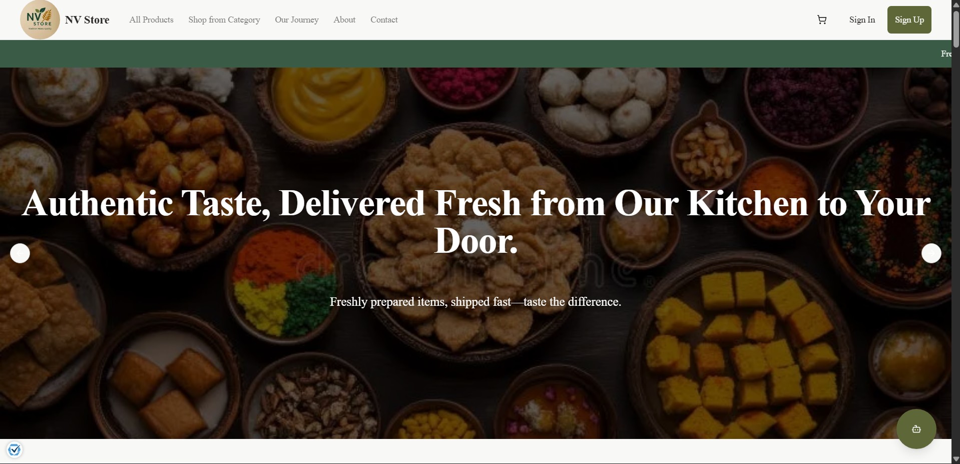Image resolution: width=960 pixels, height=464 pixels.
Task: Expand Shop from Category menu
Action: (224, 20)
